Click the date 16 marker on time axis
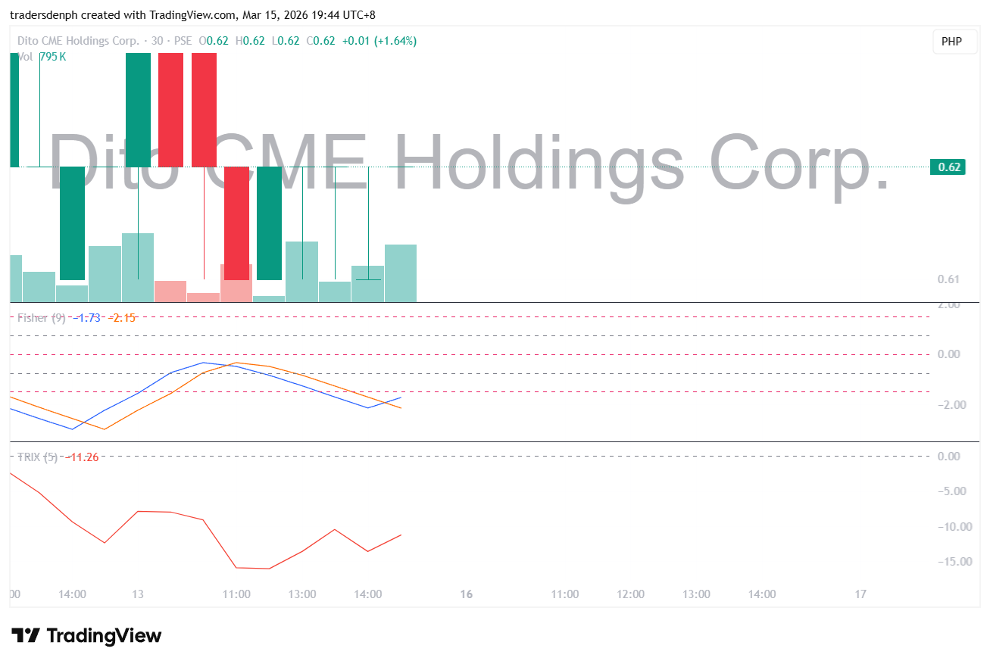This screenshot has height=664, width=990. tap(467, 594)
